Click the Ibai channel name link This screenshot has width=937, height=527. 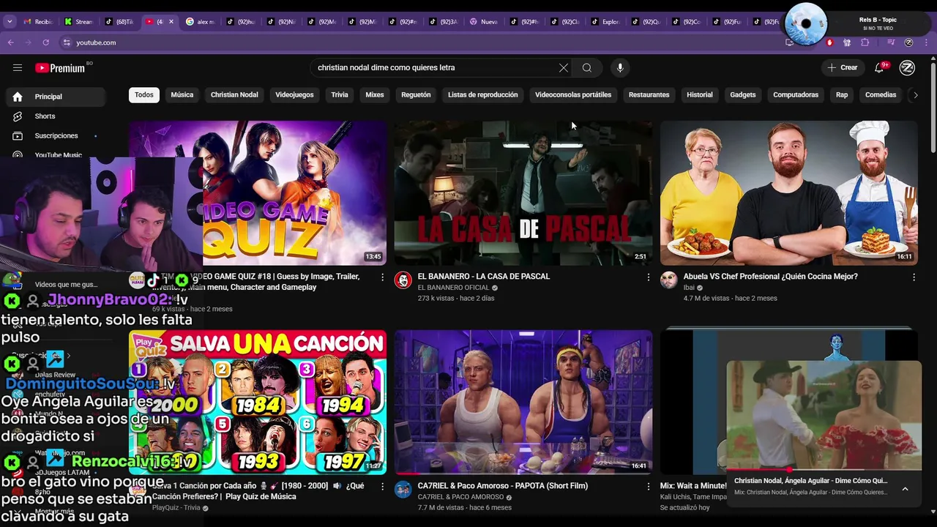point(689,288)
